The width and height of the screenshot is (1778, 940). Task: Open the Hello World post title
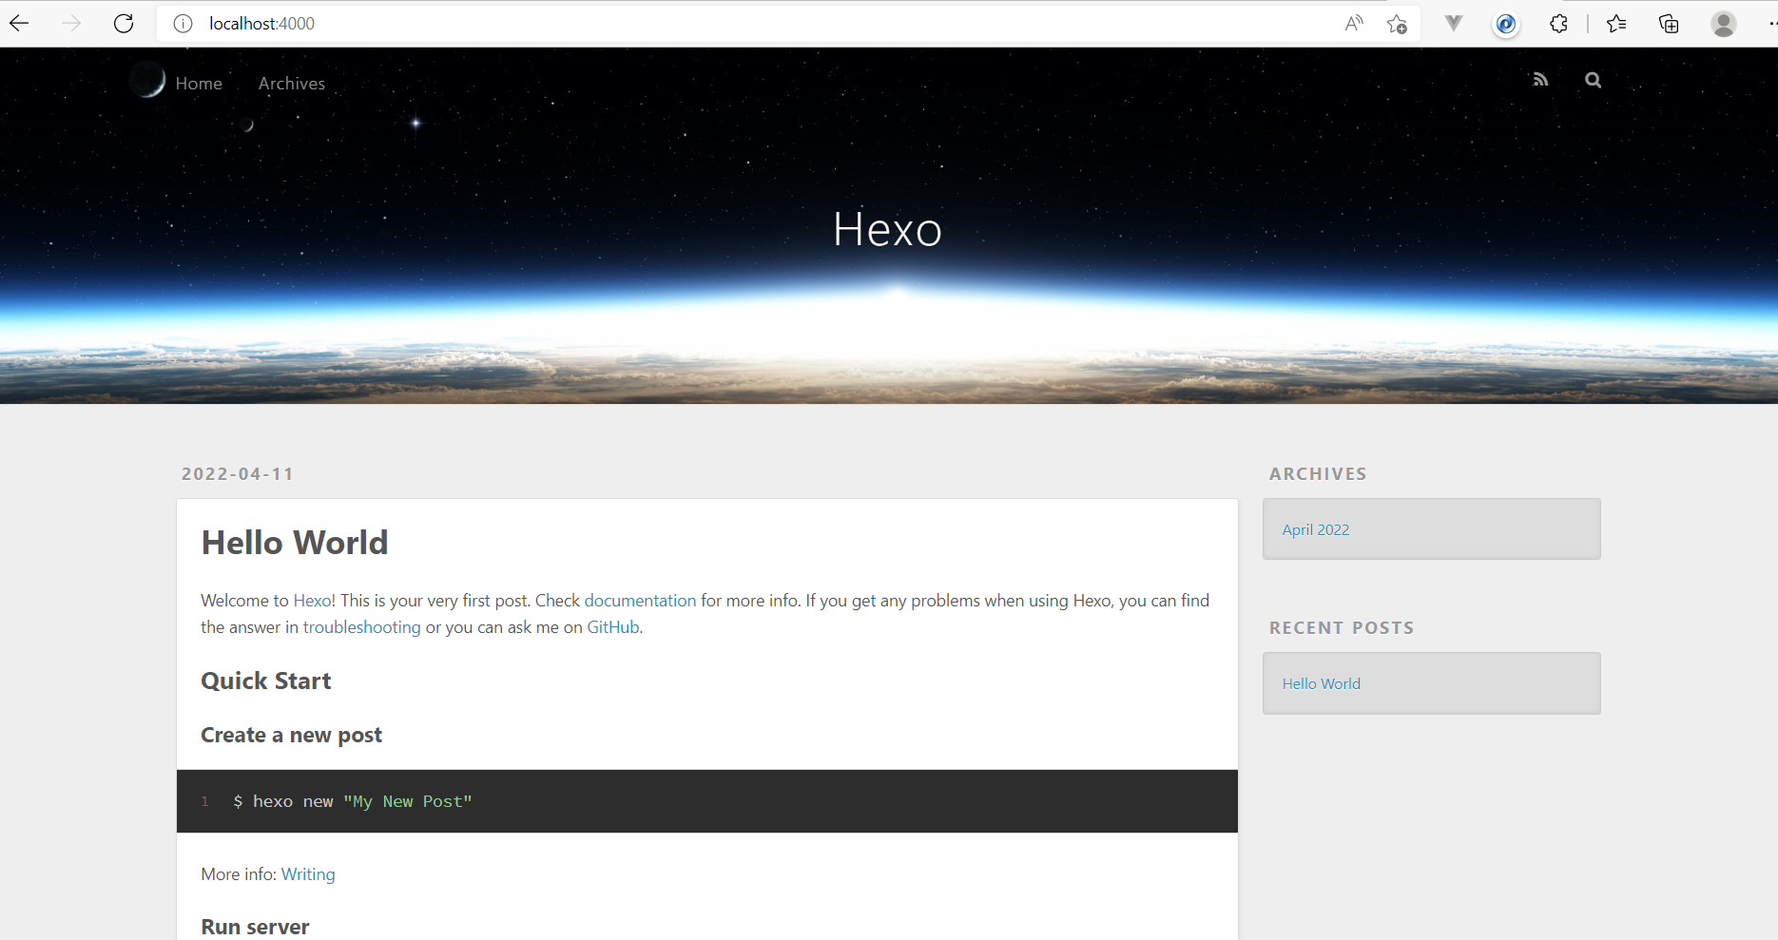pyautogui.click(x=295, y=543)
